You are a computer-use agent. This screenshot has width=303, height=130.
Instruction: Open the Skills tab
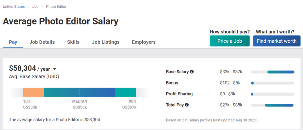point(73,42)
